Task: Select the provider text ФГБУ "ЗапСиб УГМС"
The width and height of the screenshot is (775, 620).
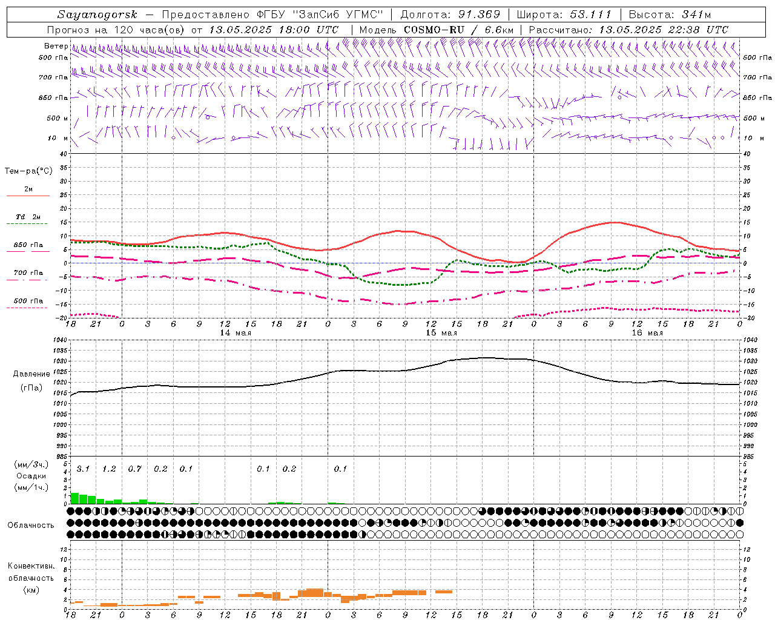Action: [x=322, y=15]
